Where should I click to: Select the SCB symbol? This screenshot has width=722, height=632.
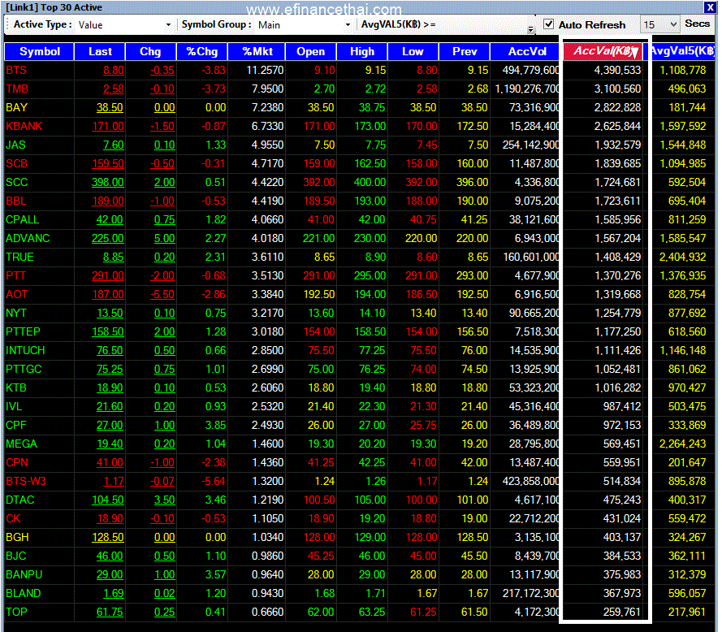pyautogui.click(x=16, y=163)
